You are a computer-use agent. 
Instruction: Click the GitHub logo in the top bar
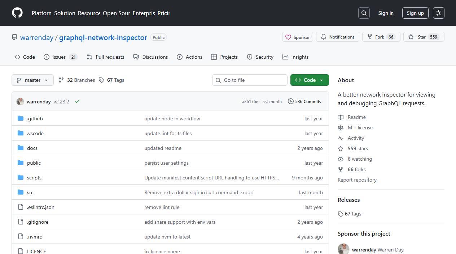[x=17, y=13]
